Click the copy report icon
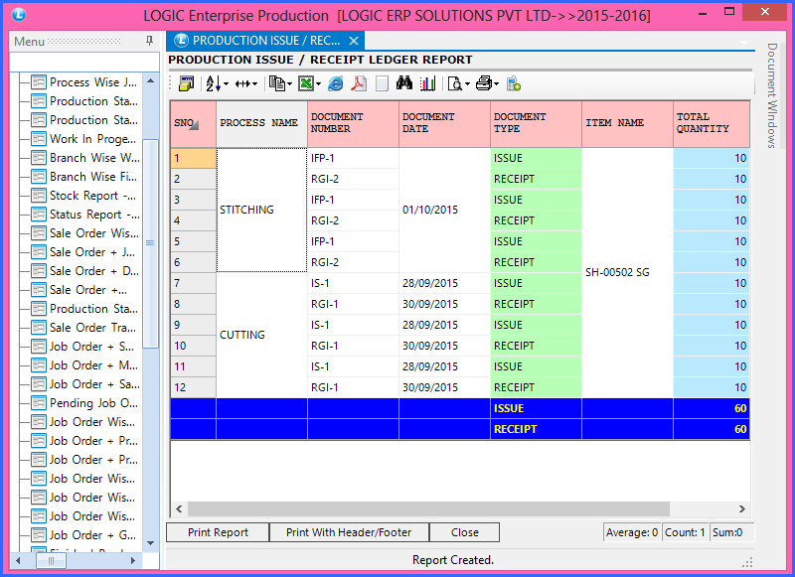795x577 pixels. pos(277,83)
